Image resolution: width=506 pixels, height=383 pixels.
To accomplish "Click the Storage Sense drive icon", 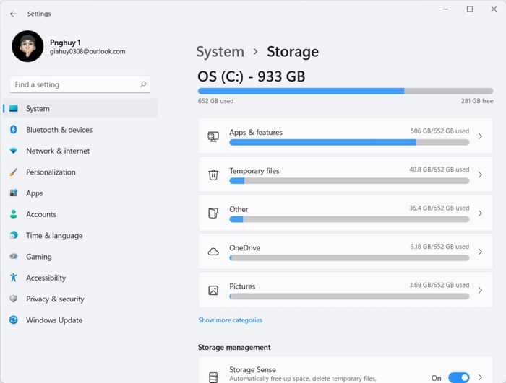I will 213,377.
